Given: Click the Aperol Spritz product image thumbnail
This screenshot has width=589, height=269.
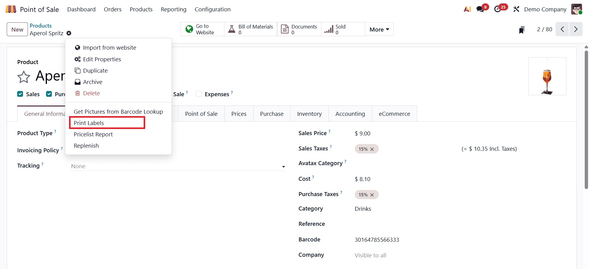Looking at the screenshot, I should pos(547,76).
